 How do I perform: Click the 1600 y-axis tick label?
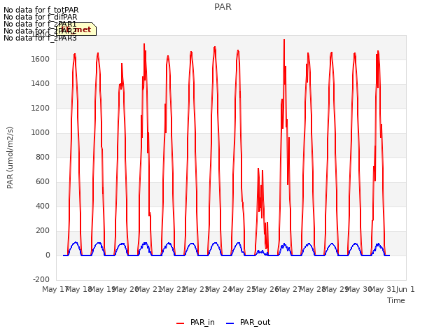41,59
